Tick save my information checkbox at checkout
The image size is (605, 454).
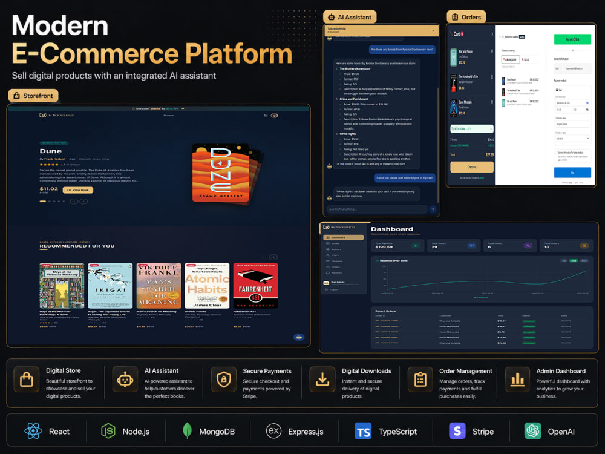point(557,153)
